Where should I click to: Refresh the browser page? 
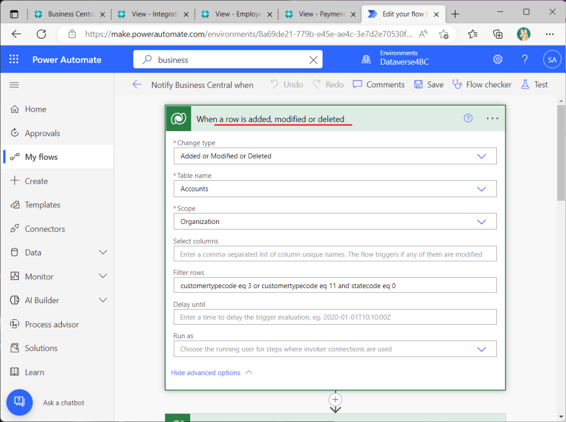(41, 34)
